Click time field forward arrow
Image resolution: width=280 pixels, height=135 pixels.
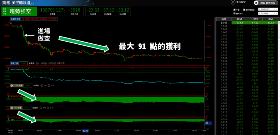pyautogui.click(x=277, y=13)
